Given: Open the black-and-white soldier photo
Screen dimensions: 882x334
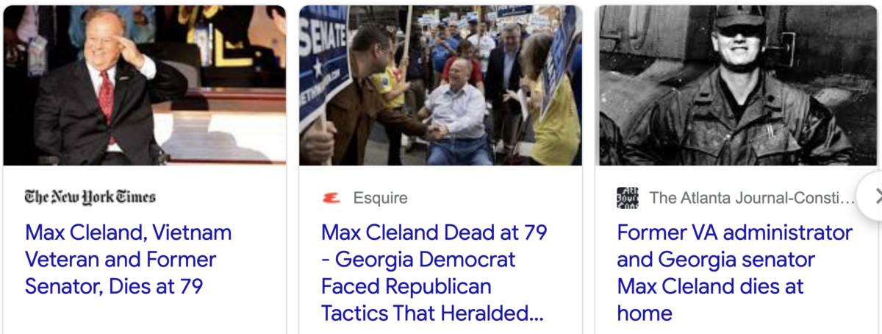Looking at the screenshot, I should point(736,85).
